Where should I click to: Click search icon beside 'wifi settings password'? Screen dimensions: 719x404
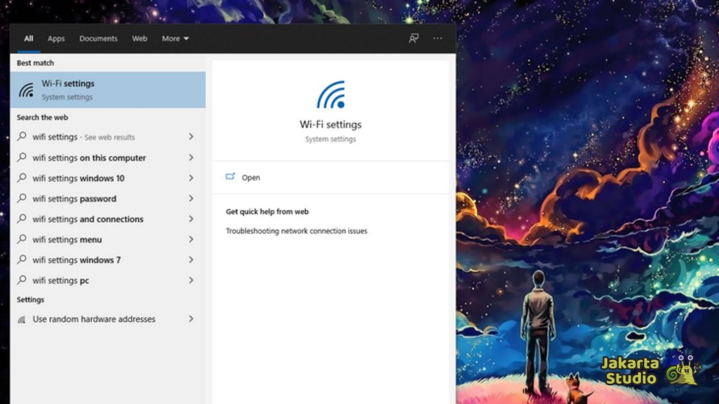(22, 198)
